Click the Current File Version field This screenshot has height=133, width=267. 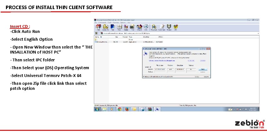(x=160, y=69)
